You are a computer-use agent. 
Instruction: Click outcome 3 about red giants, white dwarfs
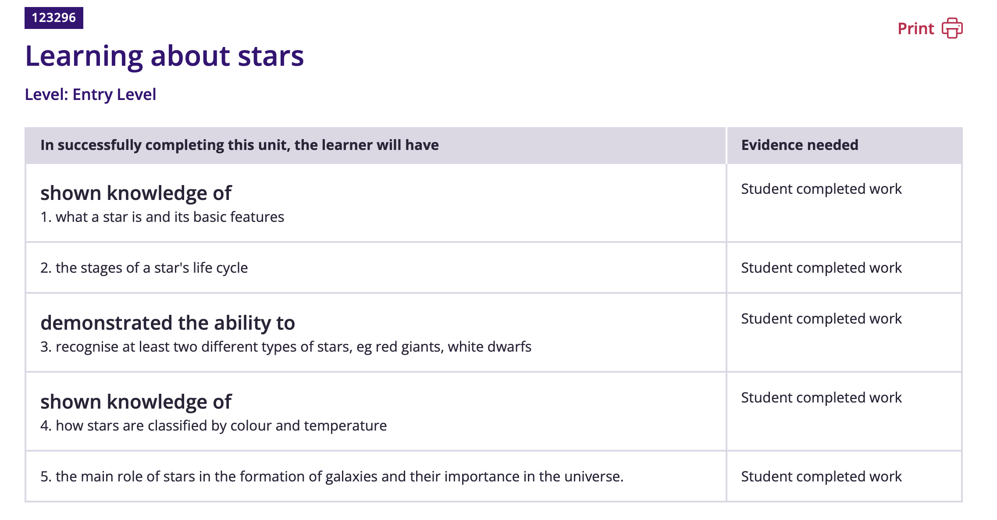[285, 347]
